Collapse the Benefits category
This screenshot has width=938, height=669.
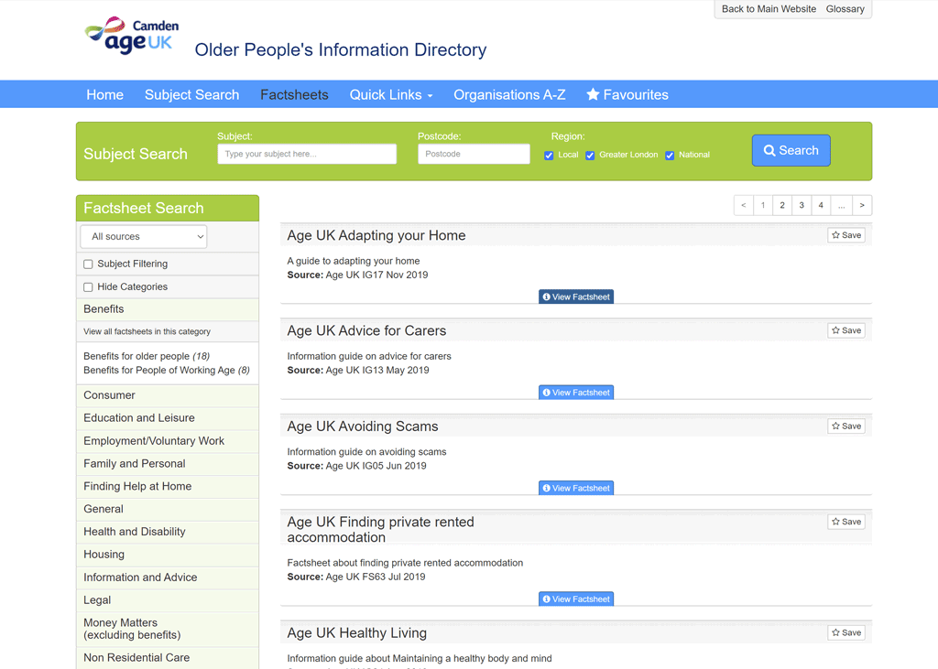coord(168,309)
